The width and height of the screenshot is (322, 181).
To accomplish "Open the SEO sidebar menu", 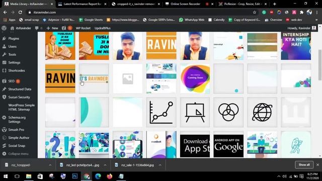I will [11, 81].
